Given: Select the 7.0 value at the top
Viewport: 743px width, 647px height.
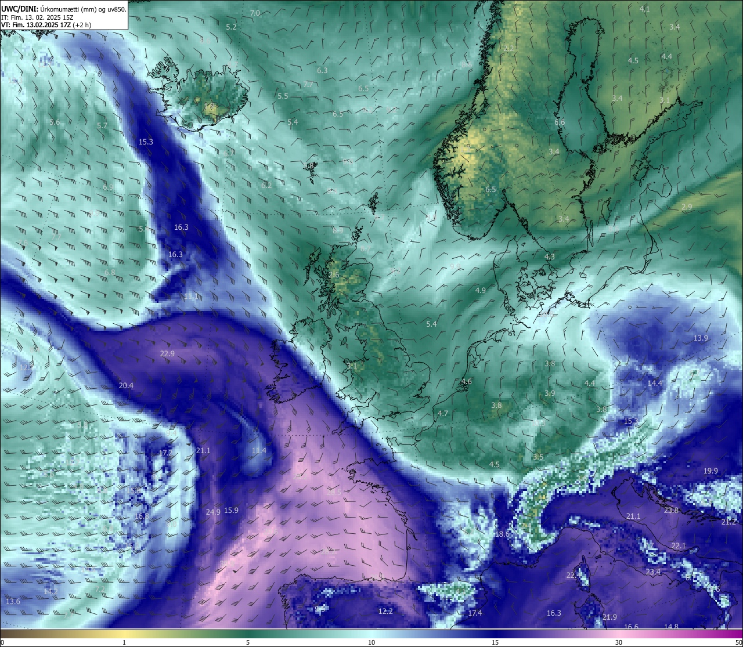Looking at the screenshot, I should (255, 13).
